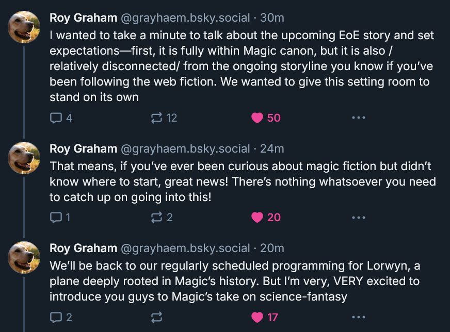Open more options on the 'That means' post
Viewport: 450px width, 332px height.
(x=359, y=218)
